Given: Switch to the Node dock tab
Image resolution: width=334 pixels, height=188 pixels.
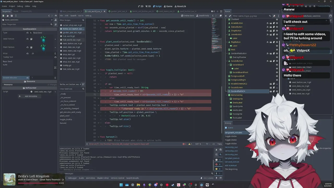Looking at the screenshot, I should pyautogui.click(x=16, y=11).
